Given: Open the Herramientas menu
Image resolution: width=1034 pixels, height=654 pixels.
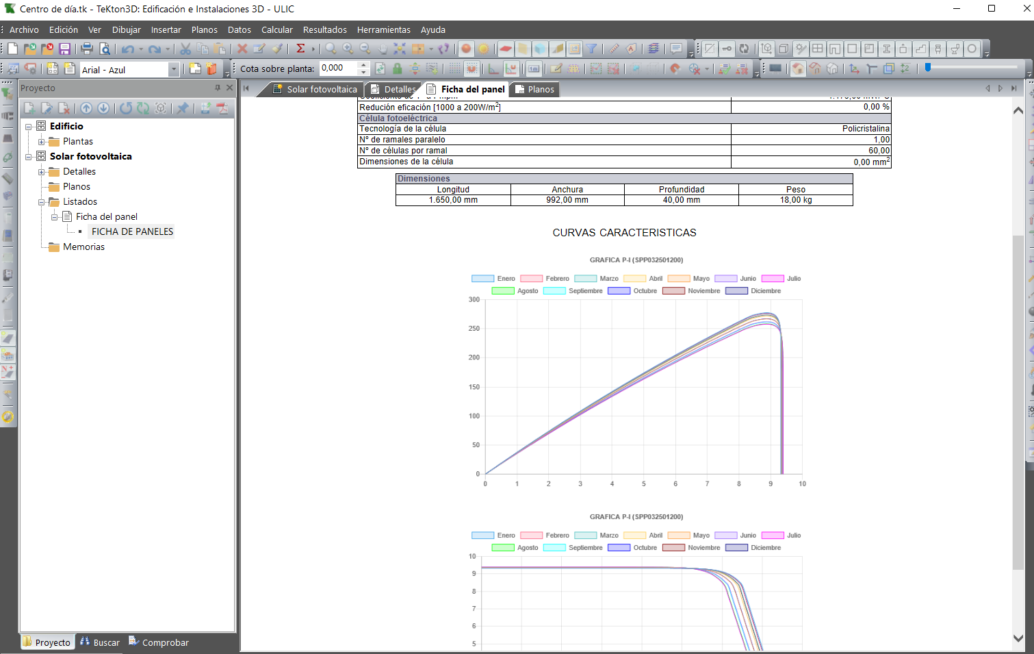Looking at the screenshot, I should click(384, 29).
